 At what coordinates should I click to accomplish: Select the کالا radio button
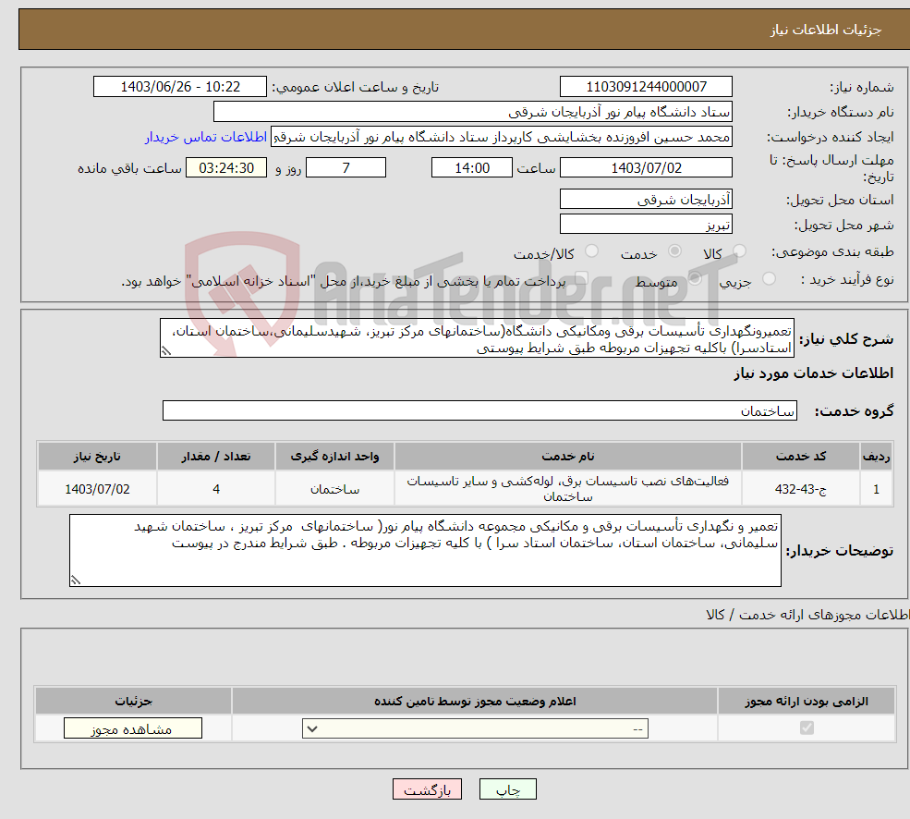point(739,251)
